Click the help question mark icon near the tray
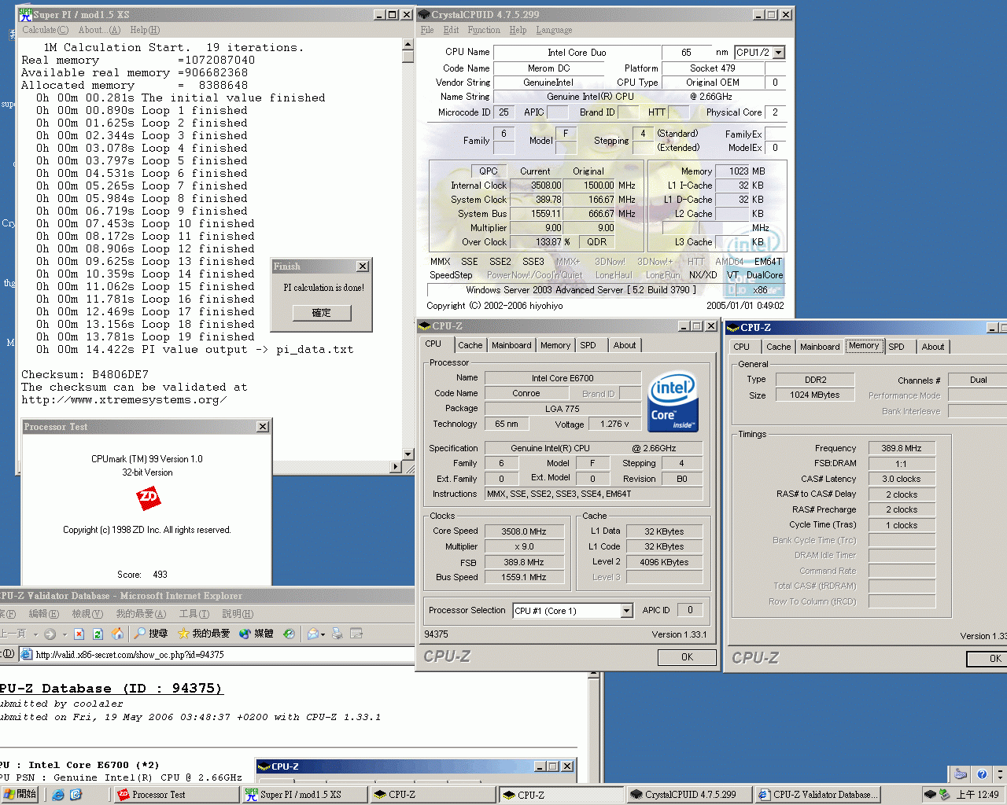Image resolution: width=1007 pixels, height=805 pixels. (x=981, y=774)
